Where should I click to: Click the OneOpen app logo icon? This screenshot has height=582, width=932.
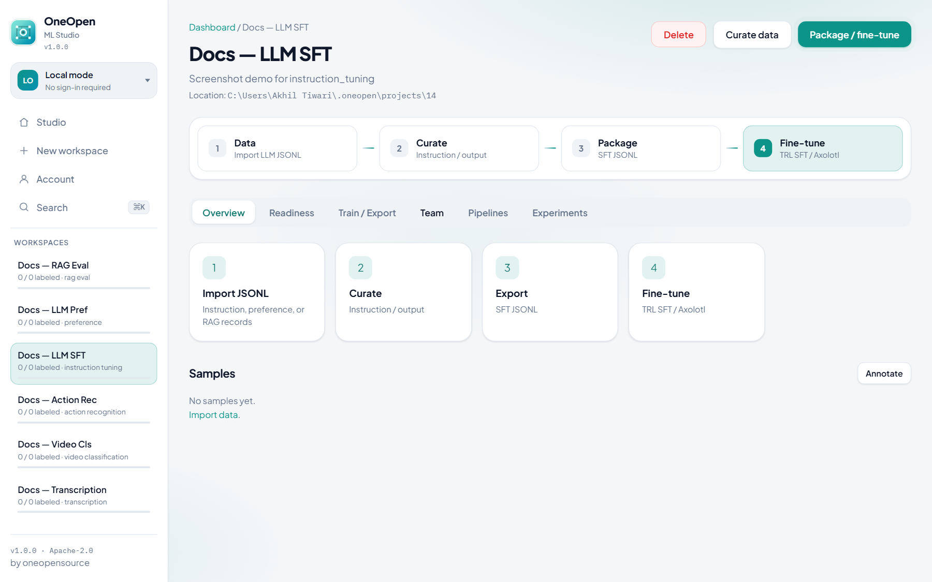[23, 33]
